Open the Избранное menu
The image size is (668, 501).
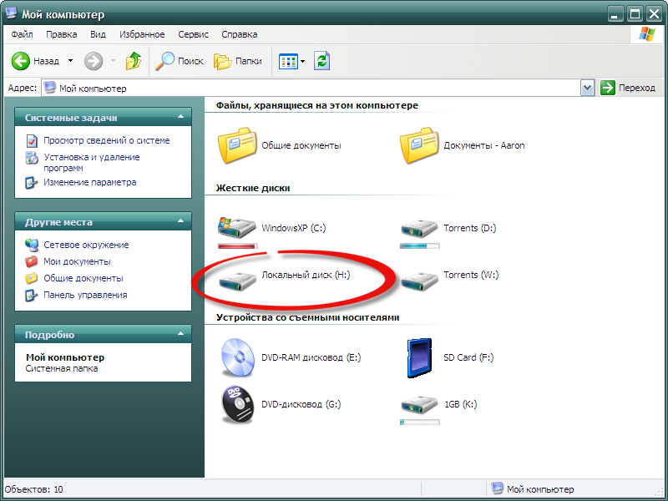point(142,34)
